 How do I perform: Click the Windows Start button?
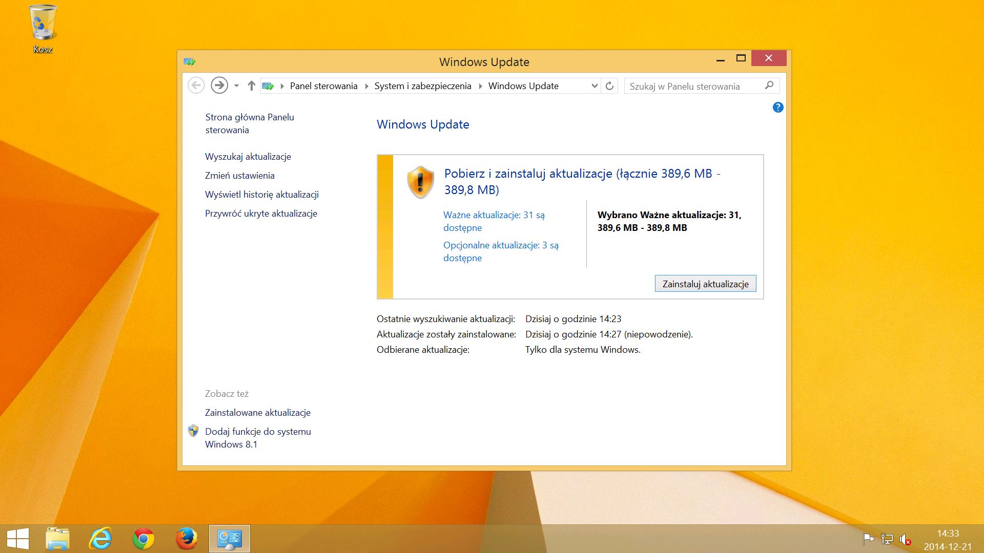click(x=18, y=539)
